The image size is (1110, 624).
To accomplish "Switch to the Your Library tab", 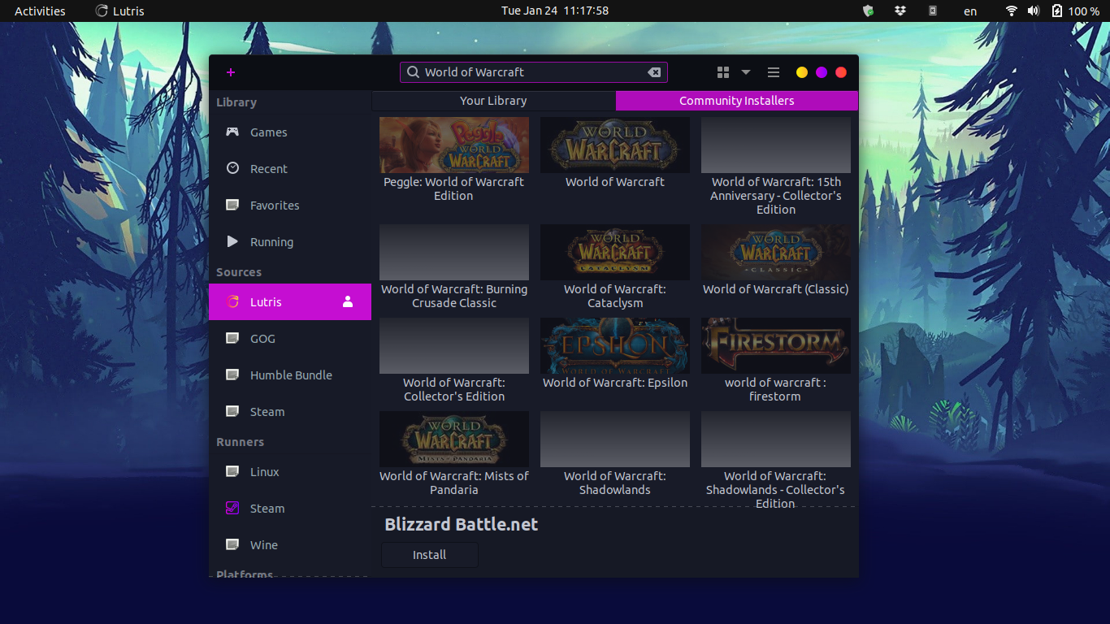I will coord(492,100).
